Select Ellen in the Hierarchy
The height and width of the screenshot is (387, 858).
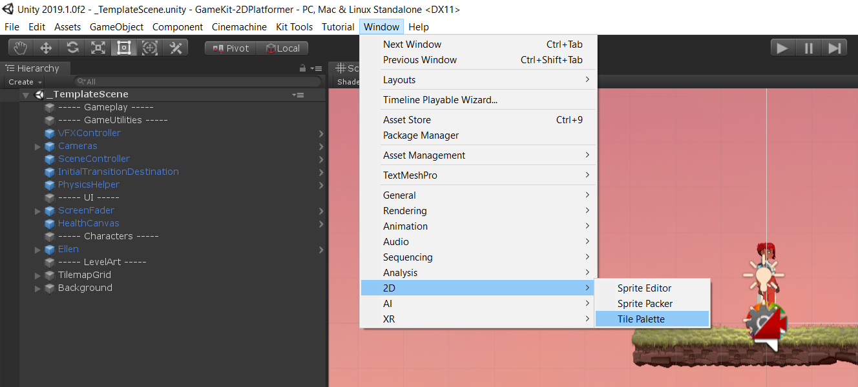[x=68, y=250]
